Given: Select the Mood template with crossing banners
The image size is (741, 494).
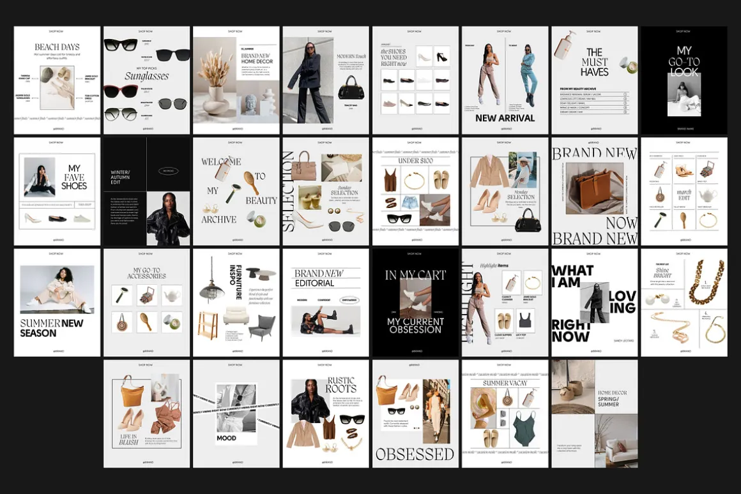Looking at the screenshot, I should [236, 414].
